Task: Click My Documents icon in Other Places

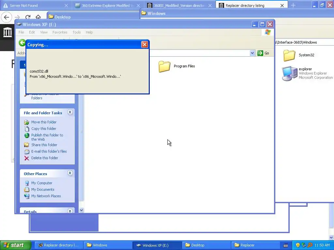Action: (x=27, y=190)
